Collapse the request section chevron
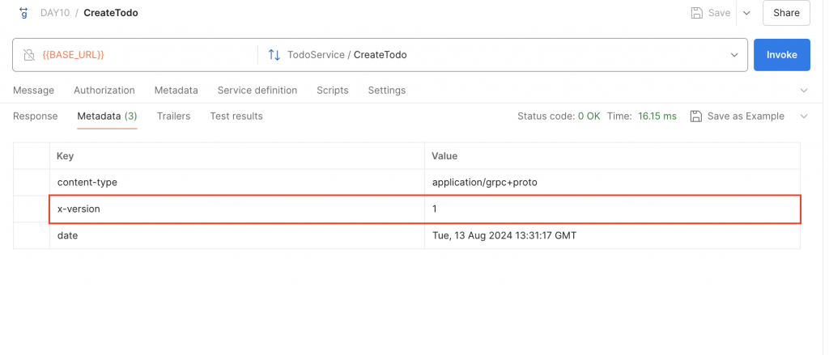829x355 pixels. (x=804, y=91)
